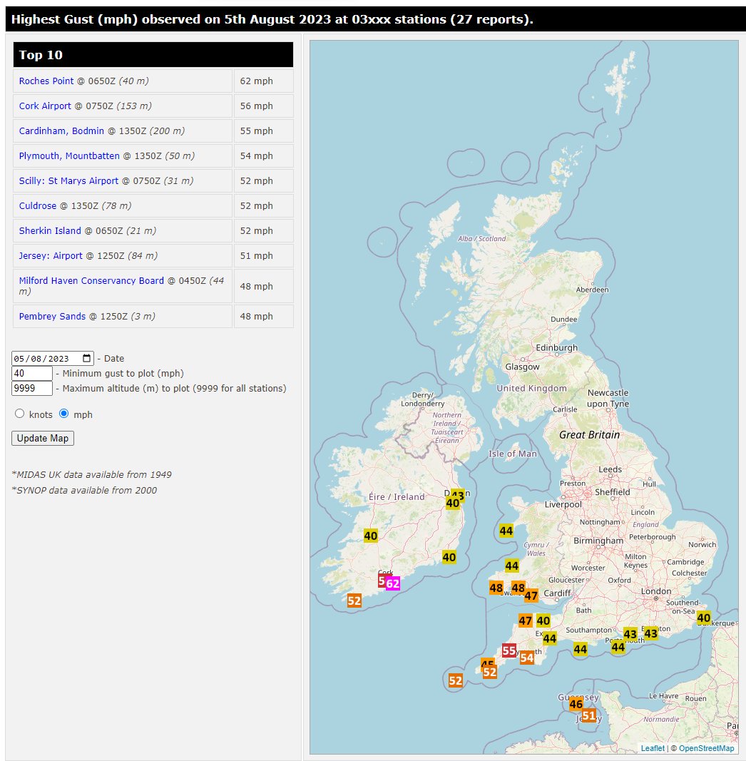Open the Plymouth, Mountbatten station link
746x761 pixels.
[x=69, y=155]
